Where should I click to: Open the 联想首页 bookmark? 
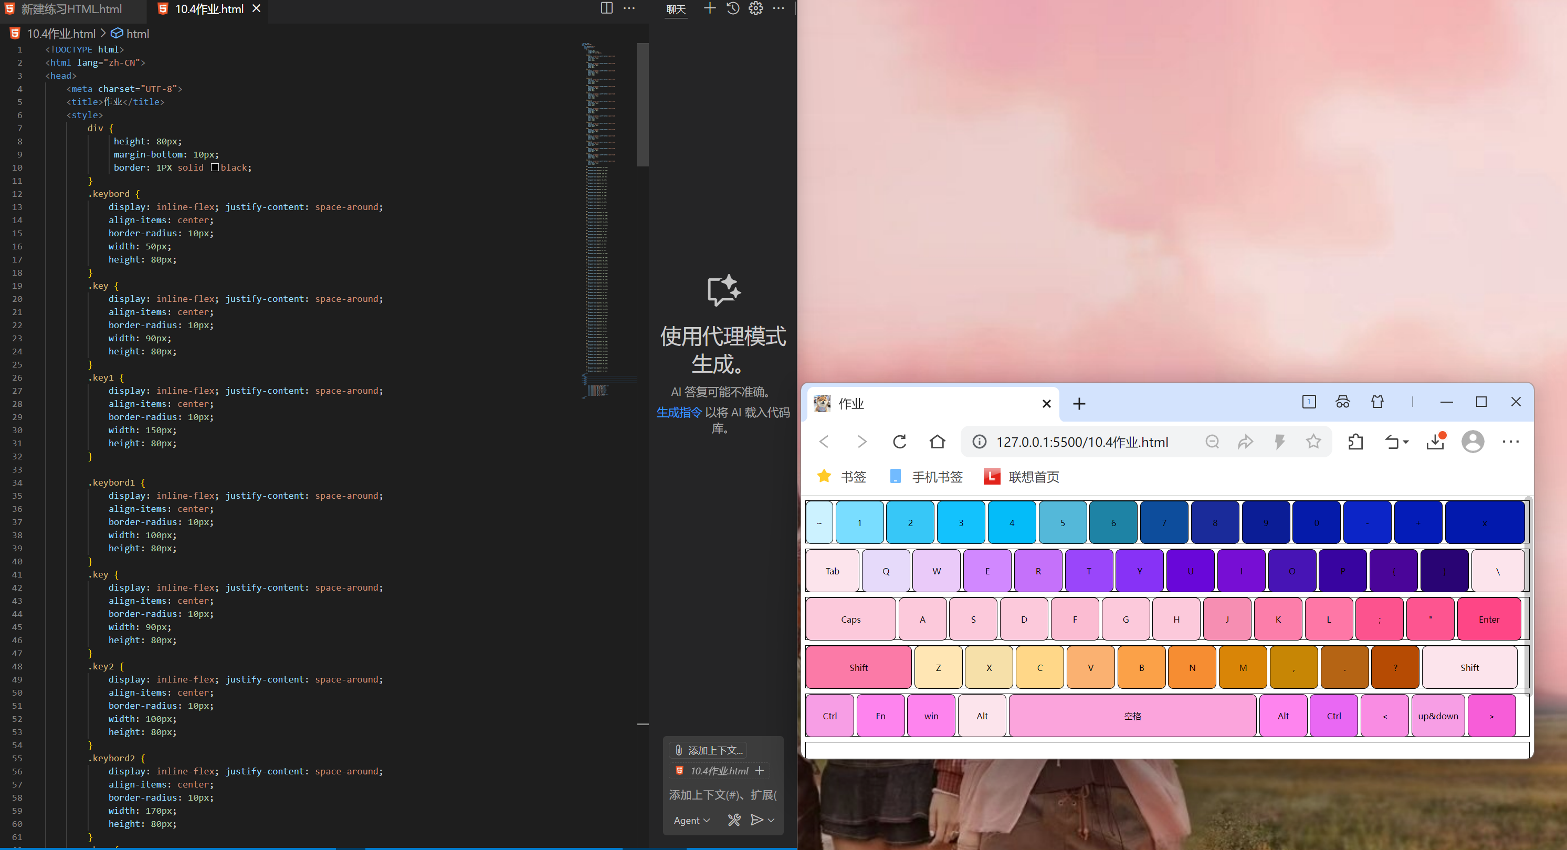pos(1022,476)
